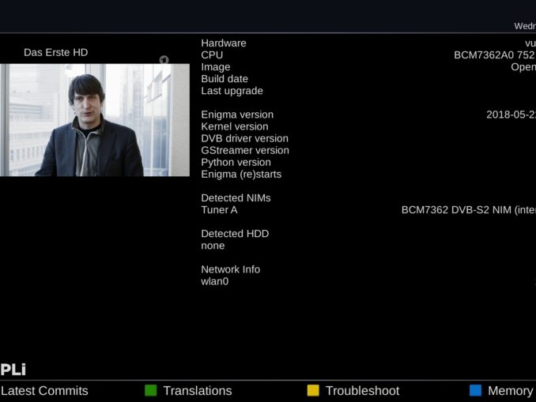Click the live TV preview thumbnail

(95, 120)
